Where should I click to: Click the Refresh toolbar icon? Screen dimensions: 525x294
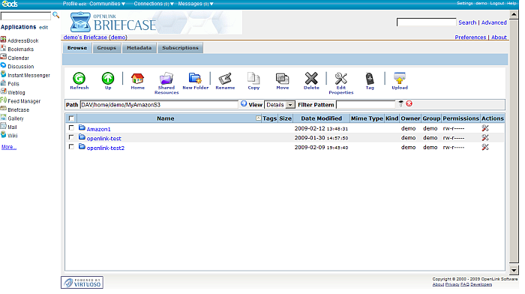(x=79, y=78)
